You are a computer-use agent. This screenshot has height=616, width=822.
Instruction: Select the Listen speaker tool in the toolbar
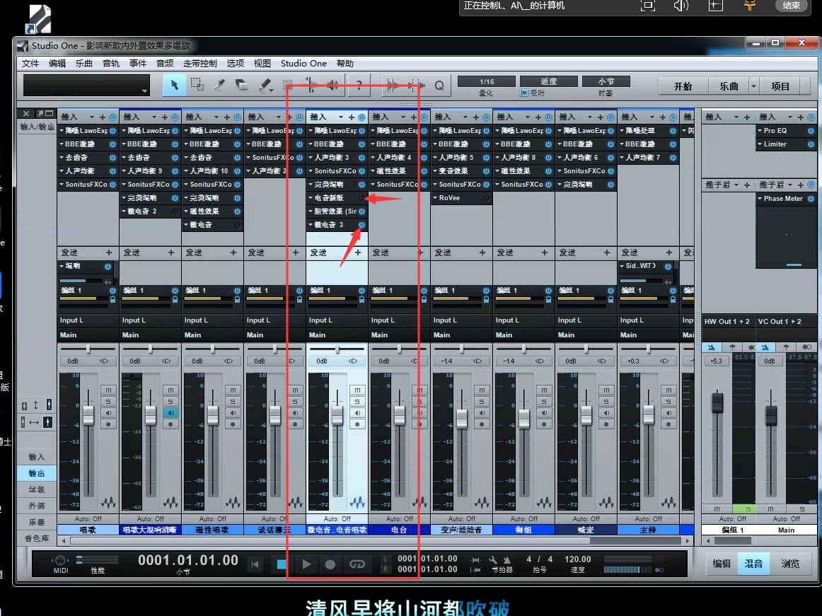332,85
